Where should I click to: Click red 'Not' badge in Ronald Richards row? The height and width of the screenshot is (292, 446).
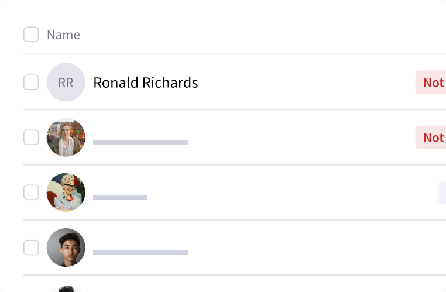pos(432,83)
